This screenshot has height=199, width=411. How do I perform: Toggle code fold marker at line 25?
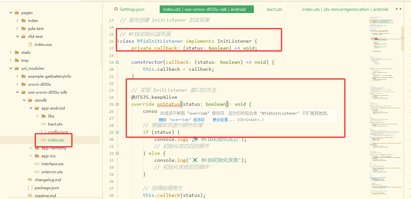click(x=117, y=104)
